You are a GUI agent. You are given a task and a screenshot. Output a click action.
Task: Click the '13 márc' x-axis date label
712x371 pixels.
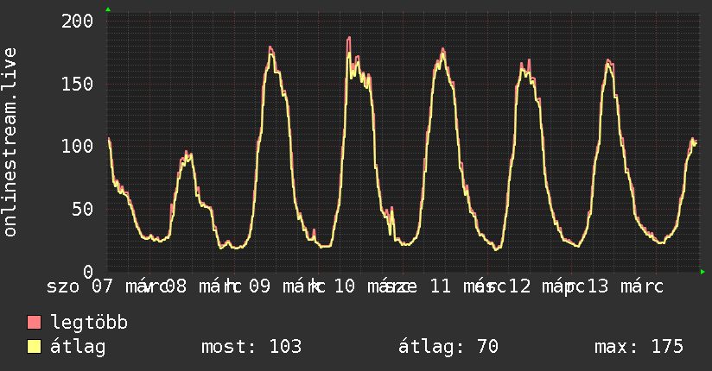click(x=626, y=286)
